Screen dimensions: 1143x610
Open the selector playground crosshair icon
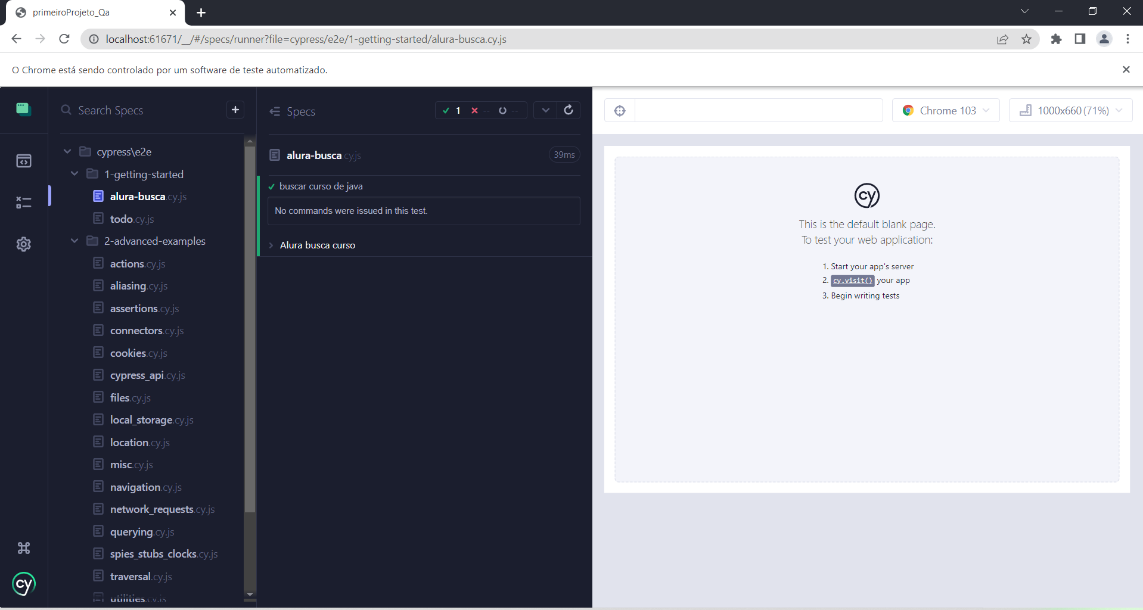[x=620, y=111]
